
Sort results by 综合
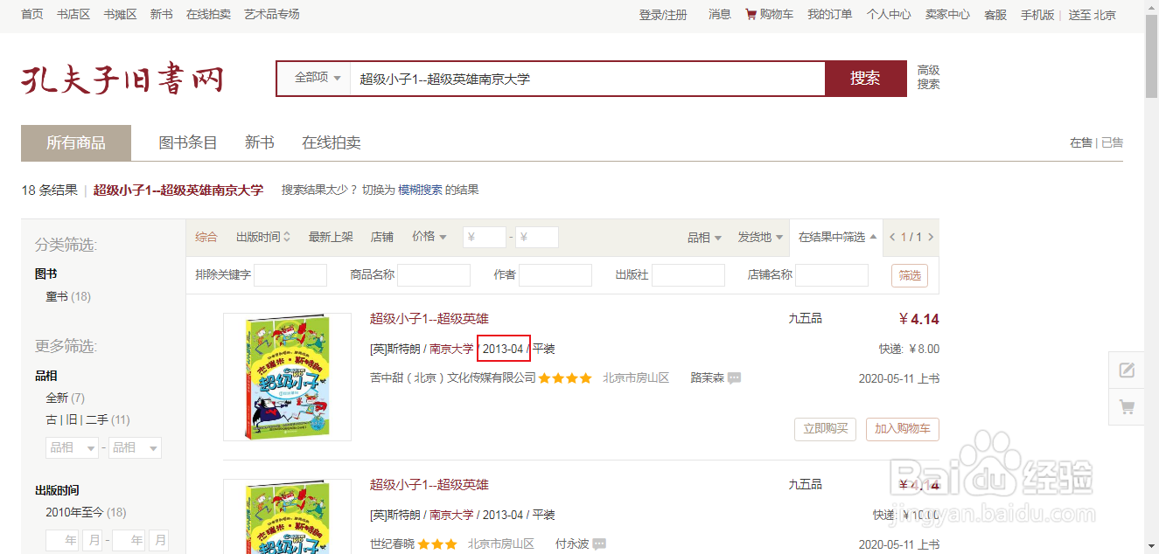click(x=206, y=237)
